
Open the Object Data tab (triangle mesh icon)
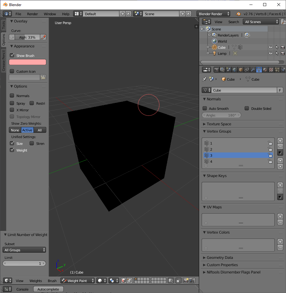point(259,70)
